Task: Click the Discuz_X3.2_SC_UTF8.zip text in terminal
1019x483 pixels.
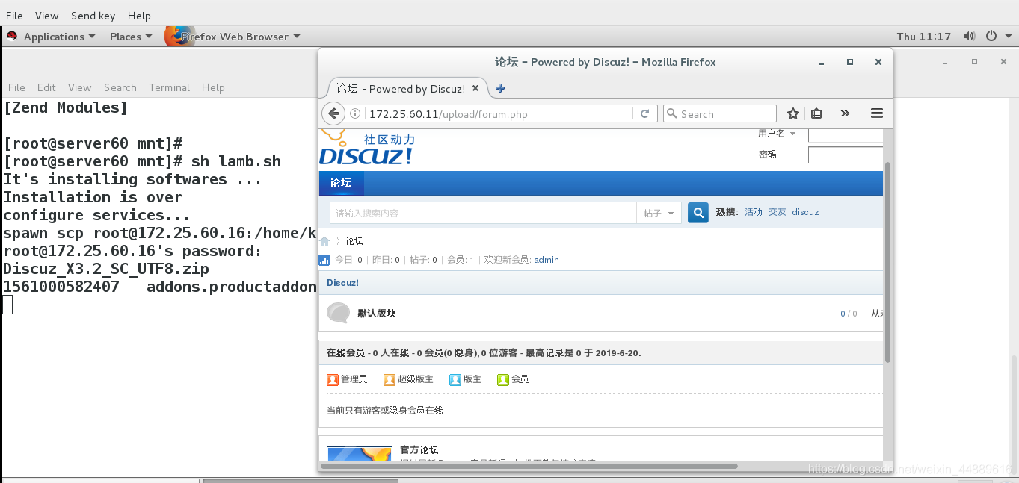Action: tap(106, 269)
